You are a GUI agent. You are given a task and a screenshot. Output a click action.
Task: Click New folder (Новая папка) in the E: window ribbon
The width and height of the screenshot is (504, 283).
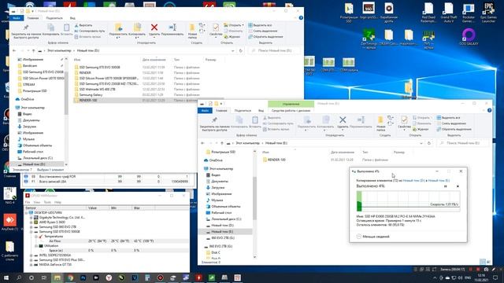(x=380, y=123)
